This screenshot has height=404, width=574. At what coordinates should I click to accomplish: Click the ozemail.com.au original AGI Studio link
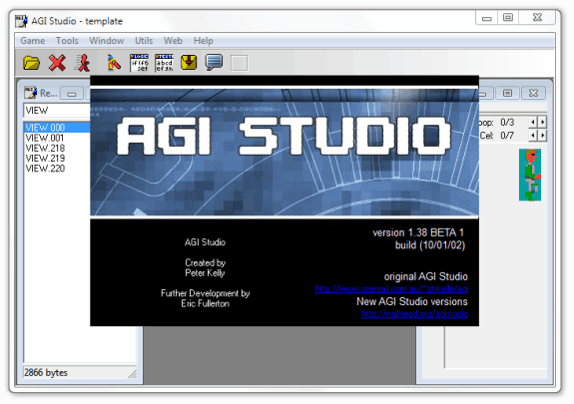(x=391, y=289)
